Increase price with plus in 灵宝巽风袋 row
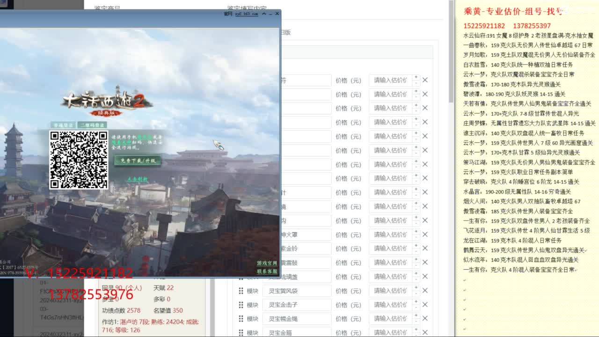 [416, 288]
